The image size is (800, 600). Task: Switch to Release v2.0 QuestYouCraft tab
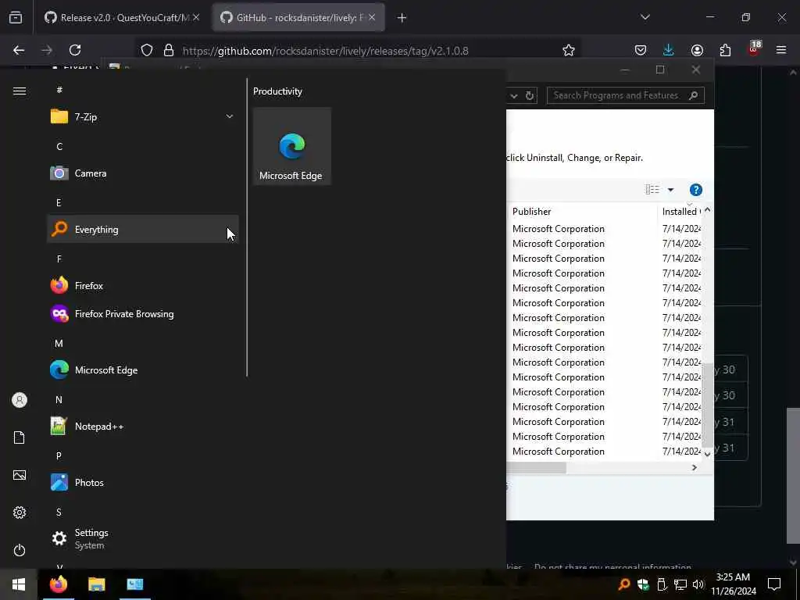click(123, 18)
